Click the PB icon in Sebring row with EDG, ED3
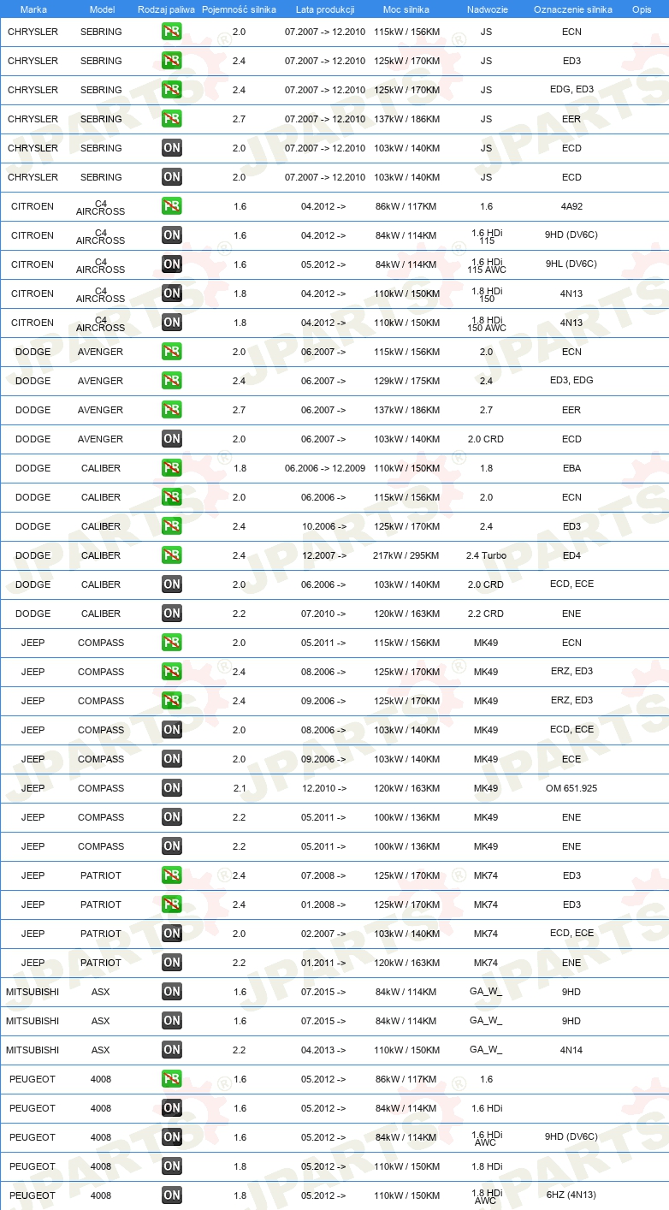The height and width of the screenshot is (1210, 669). pos(172,90)
